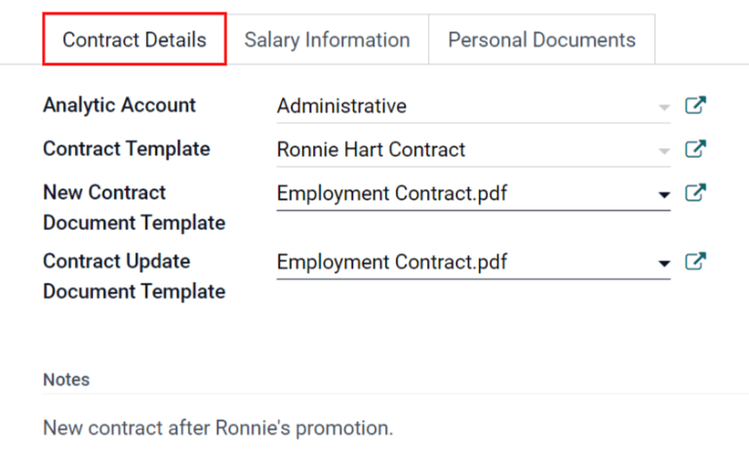This screenshot has height=462, width=749.
Task: Switch to the Contract Details tab
Action: click(x=135, y=40)
